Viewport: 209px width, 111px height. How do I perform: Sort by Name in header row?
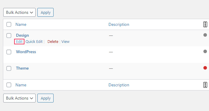(21, 24)
